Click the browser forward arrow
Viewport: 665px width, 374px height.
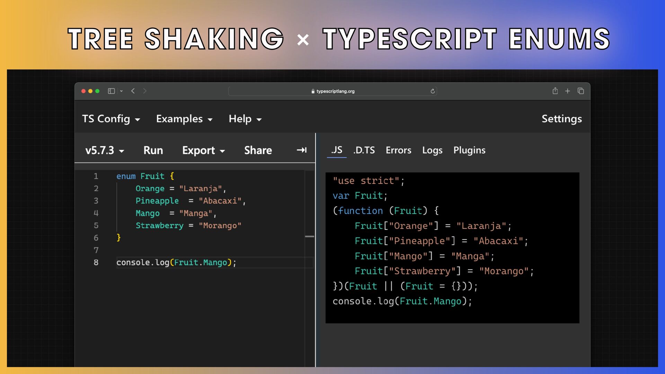point(145,91)
